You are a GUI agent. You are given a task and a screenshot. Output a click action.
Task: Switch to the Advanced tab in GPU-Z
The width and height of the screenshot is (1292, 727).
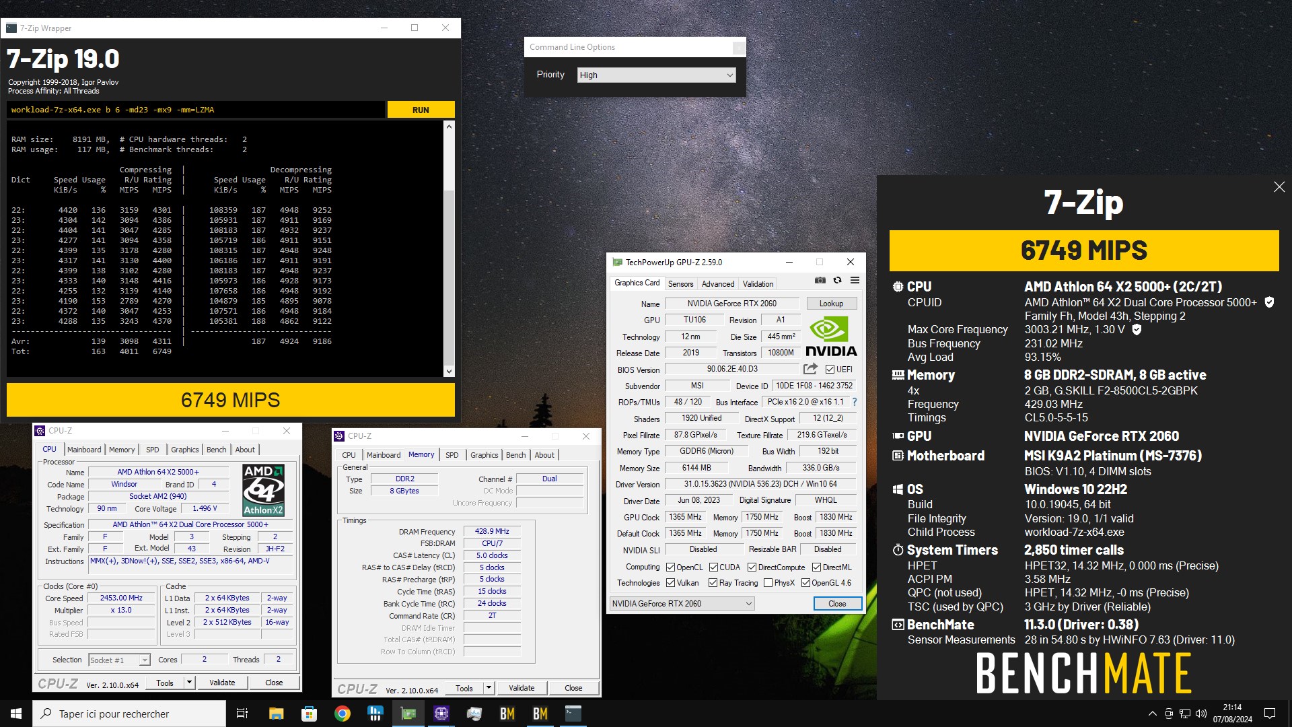(718, 284)
